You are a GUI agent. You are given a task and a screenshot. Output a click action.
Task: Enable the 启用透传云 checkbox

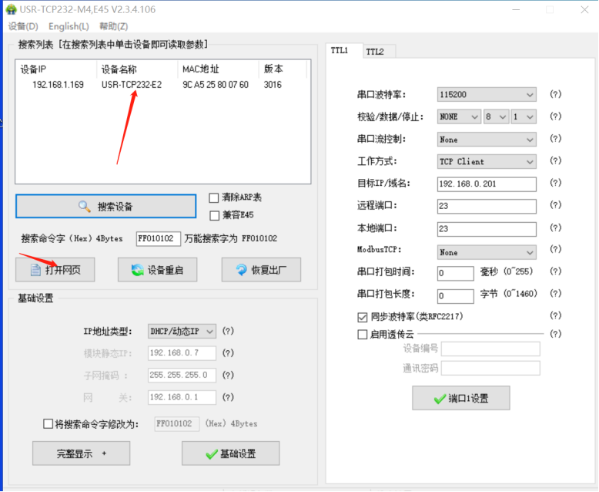(363, 335)
